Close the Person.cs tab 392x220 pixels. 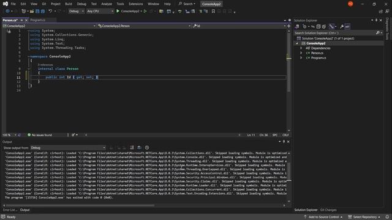pos(26,20)
